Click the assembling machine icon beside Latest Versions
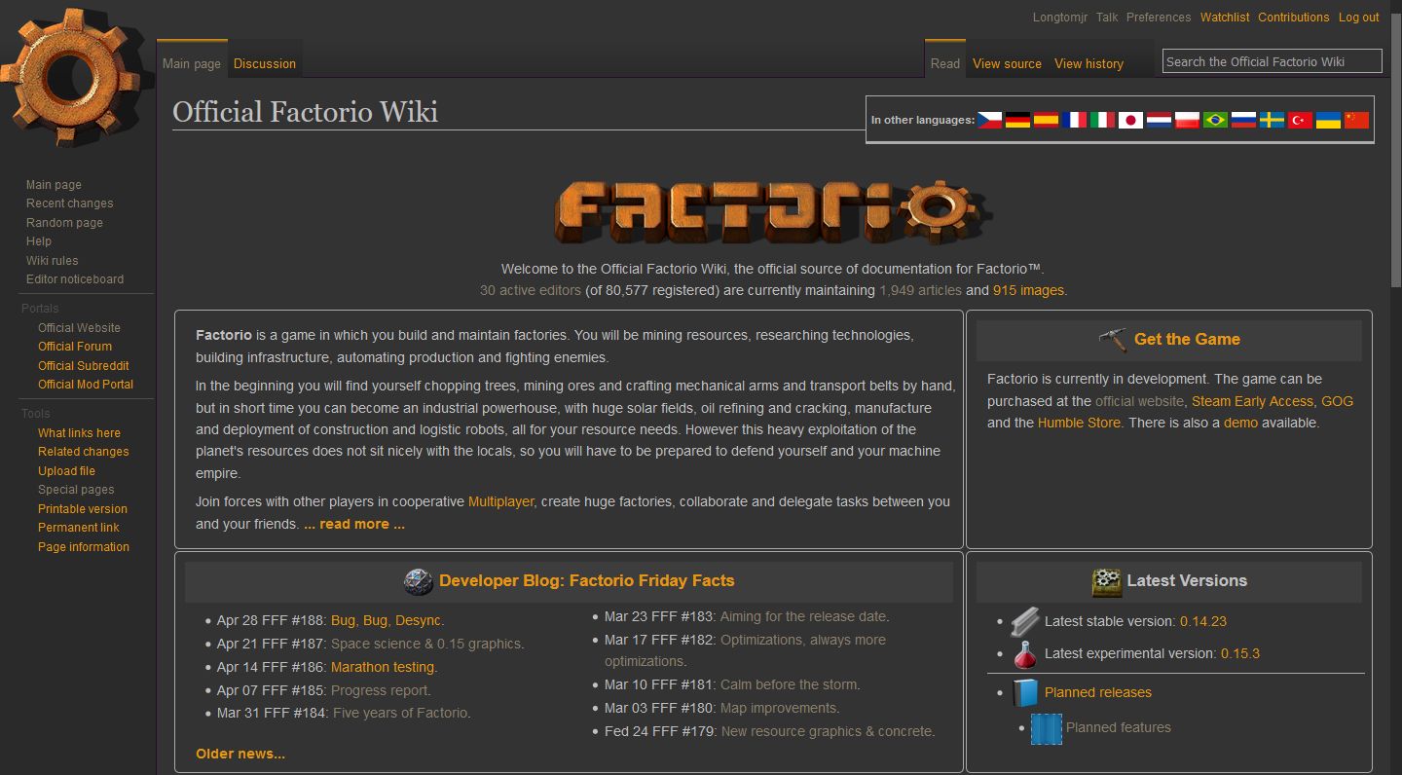Screen dimensions: 1402x775 coord(1106,581)
